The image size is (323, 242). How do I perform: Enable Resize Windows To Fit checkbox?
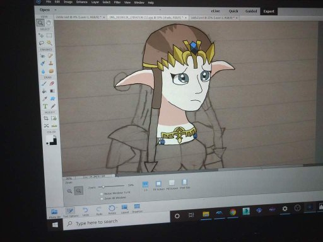tap(102, 193)
